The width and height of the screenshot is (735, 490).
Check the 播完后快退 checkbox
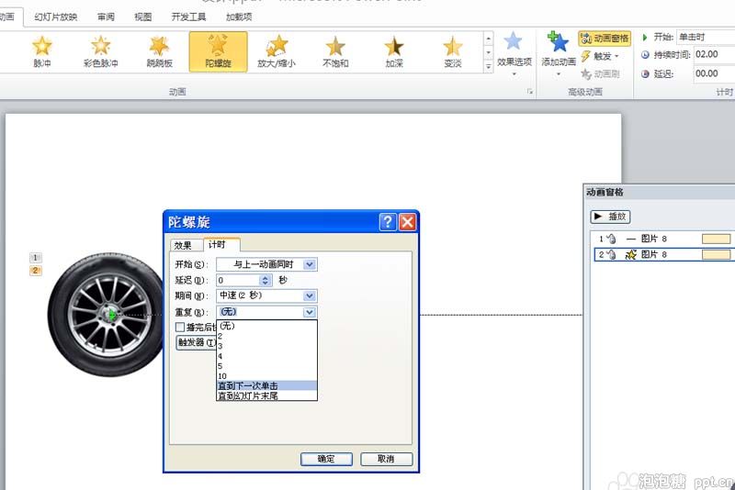tap(180, 327)
